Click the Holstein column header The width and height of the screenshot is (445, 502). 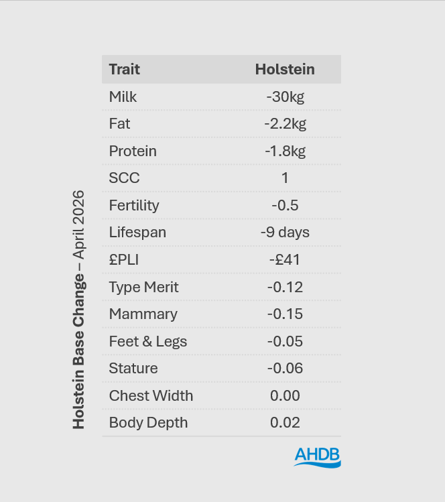point(285,70)
